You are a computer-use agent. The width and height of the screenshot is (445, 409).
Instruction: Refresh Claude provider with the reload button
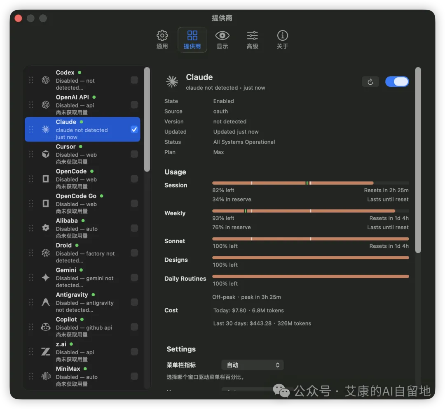click(x=370, y=82)
